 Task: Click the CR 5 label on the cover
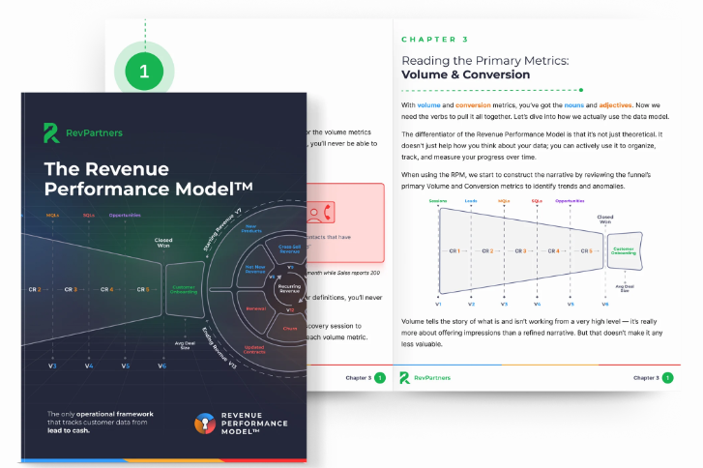142,289
